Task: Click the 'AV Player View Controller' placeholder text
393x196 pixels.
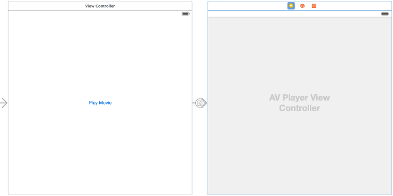Action: point(299,103)
